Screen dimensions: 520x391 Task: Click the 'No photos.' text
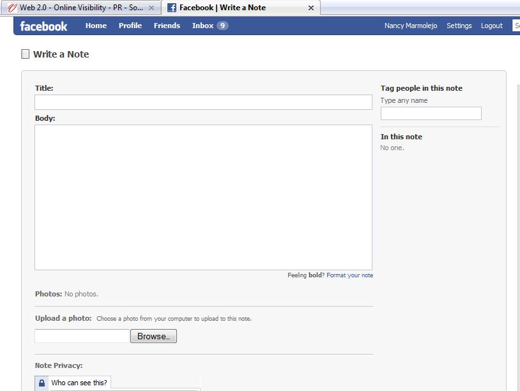tap(81, 294)
